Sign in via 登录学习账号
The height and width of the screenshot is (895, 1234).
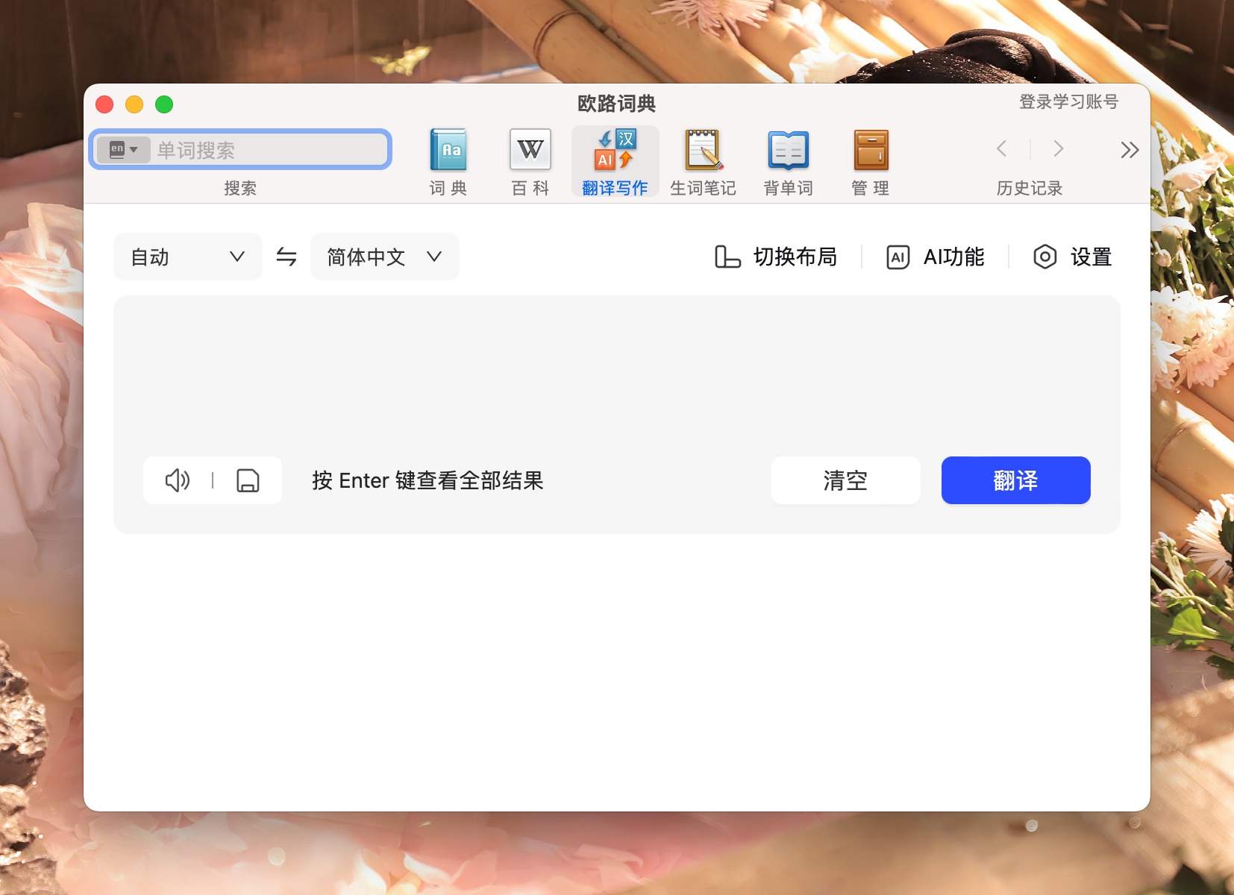1067,101
